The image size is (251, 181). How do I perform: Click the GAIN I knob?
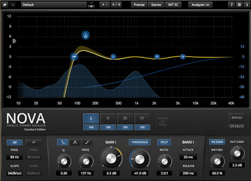111,159
